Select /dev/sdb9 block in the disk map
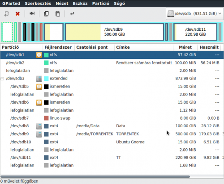This screenshot has height=184, width=224. [114, 32]
